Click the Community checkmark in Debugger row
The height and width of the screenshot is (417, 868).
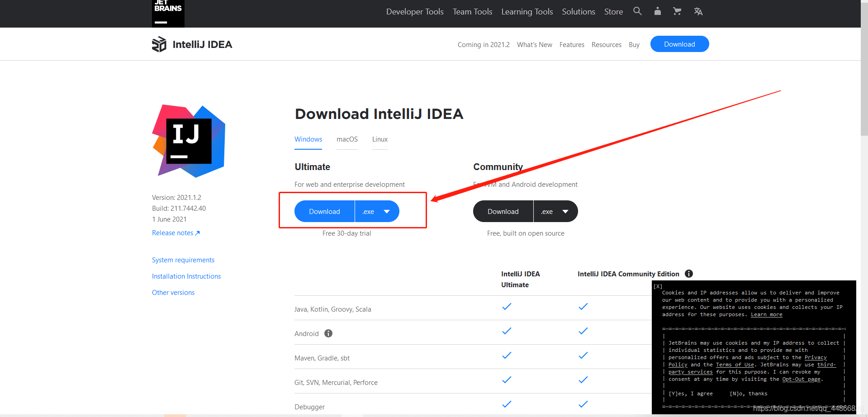tap(583, 404)
